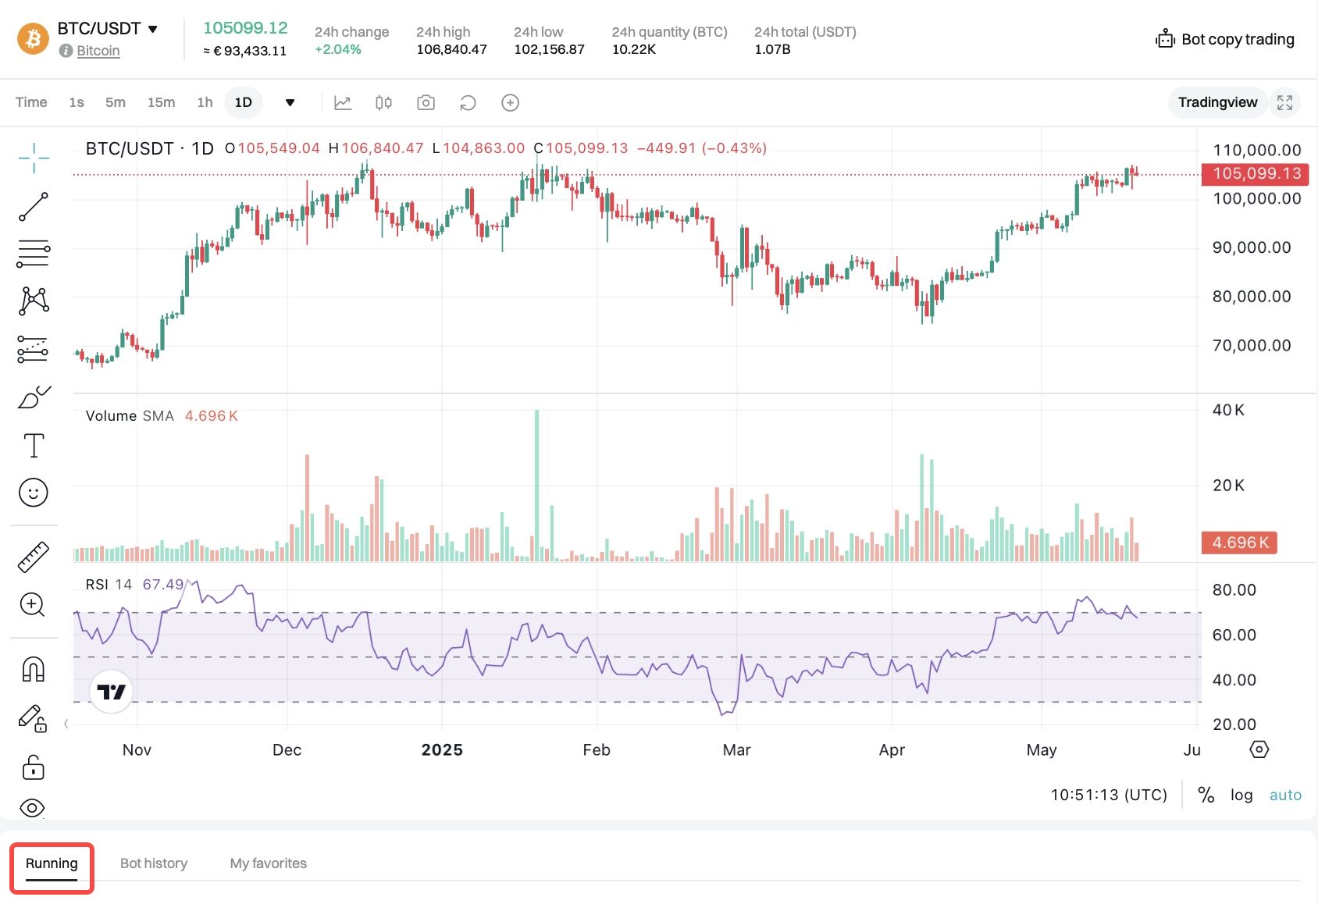Follow the Bitcoin info link

pos(98,51)
